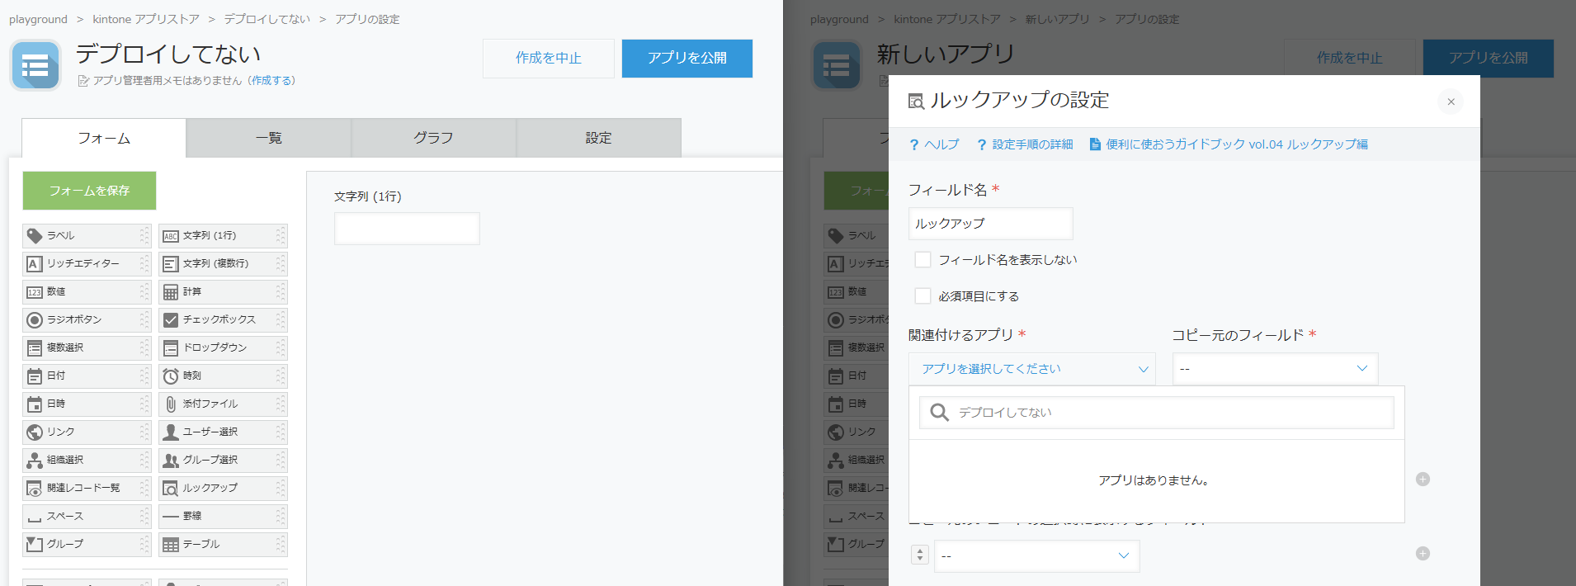1576x586 pixels.
Task: Pick the リンク globe icon in left window
Action: 35,432
